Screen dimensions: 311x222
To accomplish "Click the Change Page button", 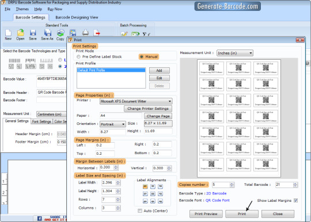I will click(x=158, y=116).
